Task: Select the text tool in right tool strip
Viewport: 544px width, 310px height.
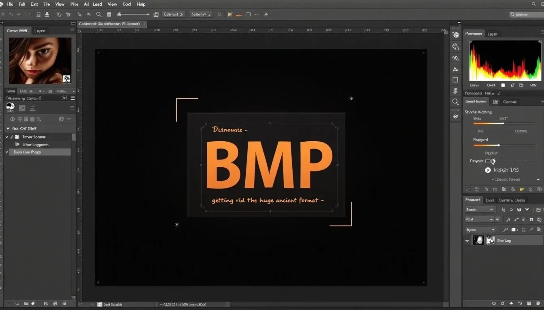Action: click(x=456, y=69)
